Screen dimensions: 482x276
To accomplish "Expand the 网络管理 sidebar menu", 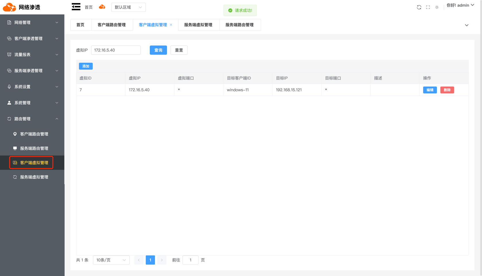I will [32, 22].
